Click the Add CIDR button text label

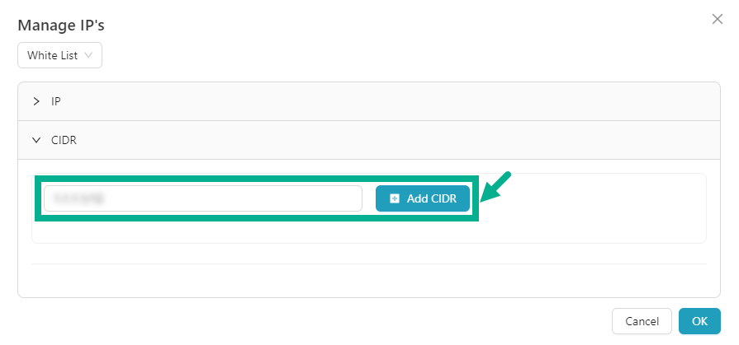431,198
